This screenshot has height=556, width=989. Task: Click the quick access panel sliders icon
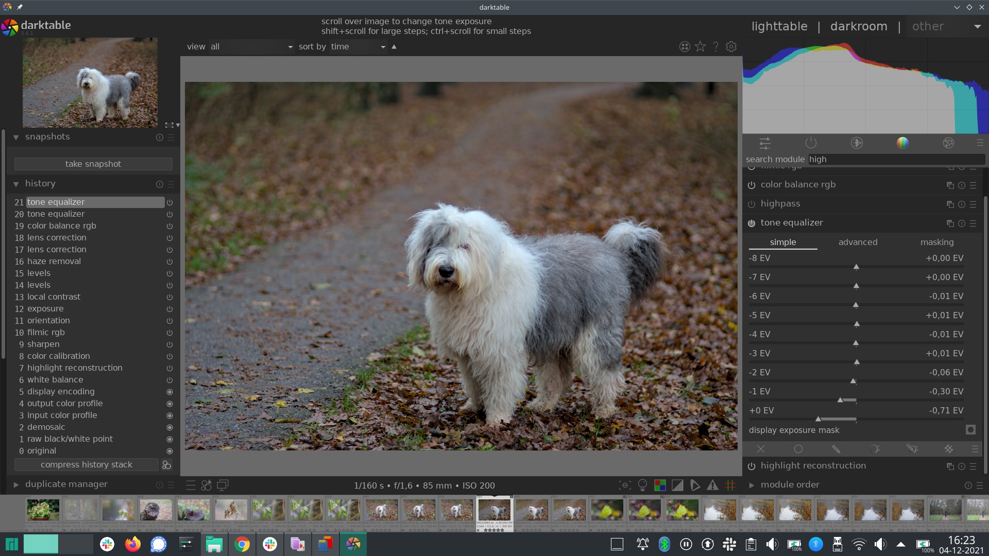(765, 143)
